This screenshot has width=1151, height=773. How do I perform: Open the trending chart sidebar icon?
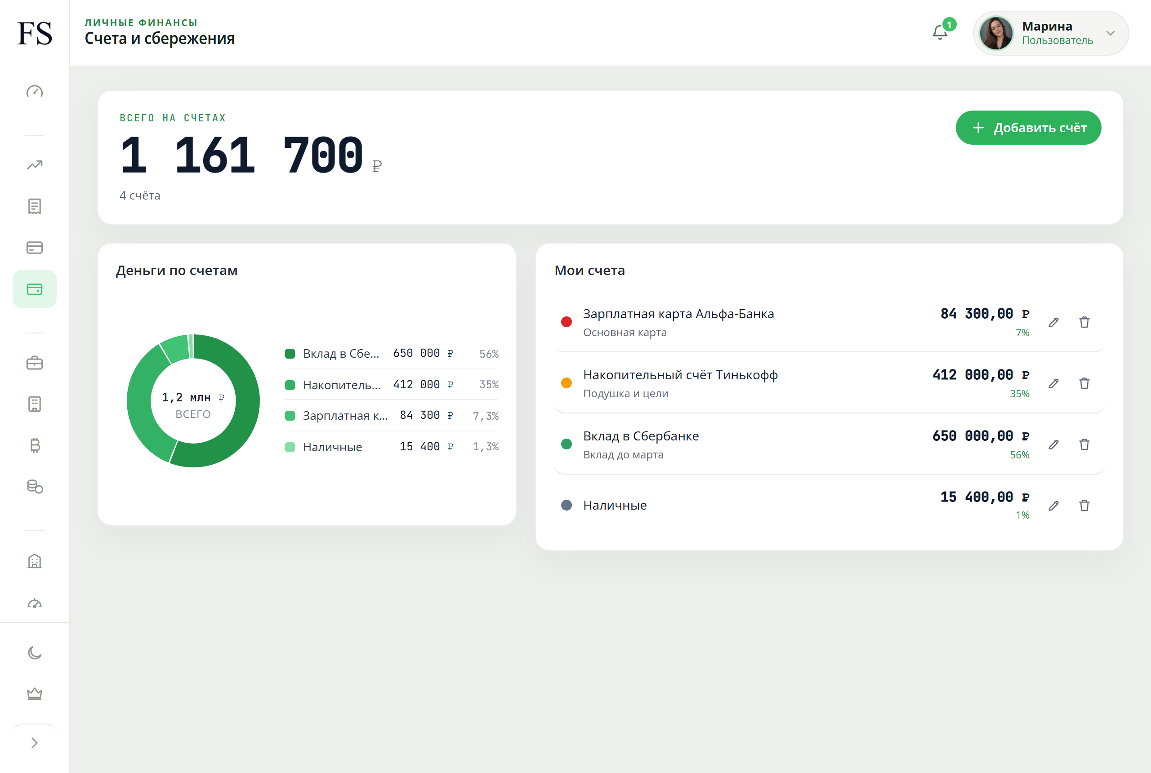pyautogui.click(x=35, y=165)
